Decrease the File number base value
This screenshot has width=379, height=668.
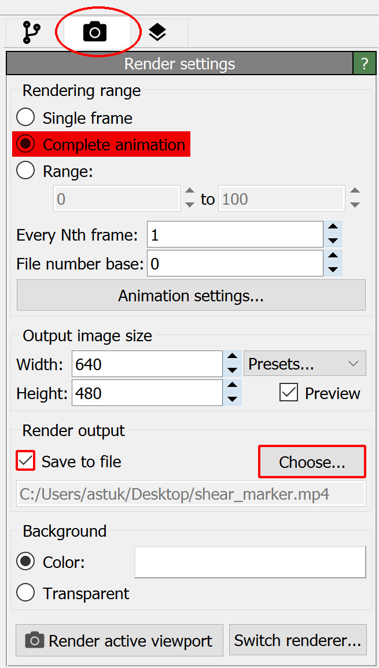coord(333,270)
